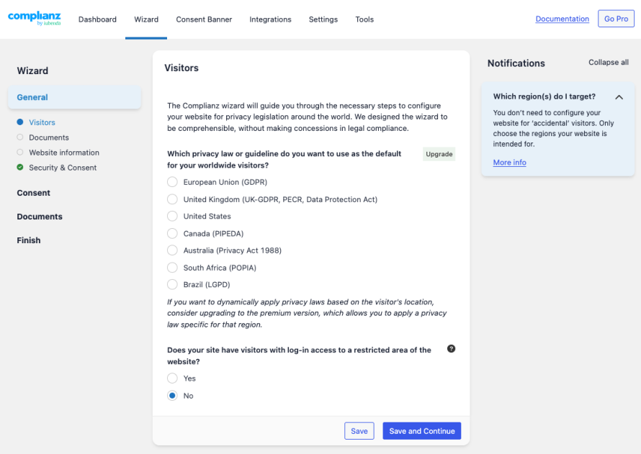Click the Go Pro button
Screen dimensions: 641x454
616,19
